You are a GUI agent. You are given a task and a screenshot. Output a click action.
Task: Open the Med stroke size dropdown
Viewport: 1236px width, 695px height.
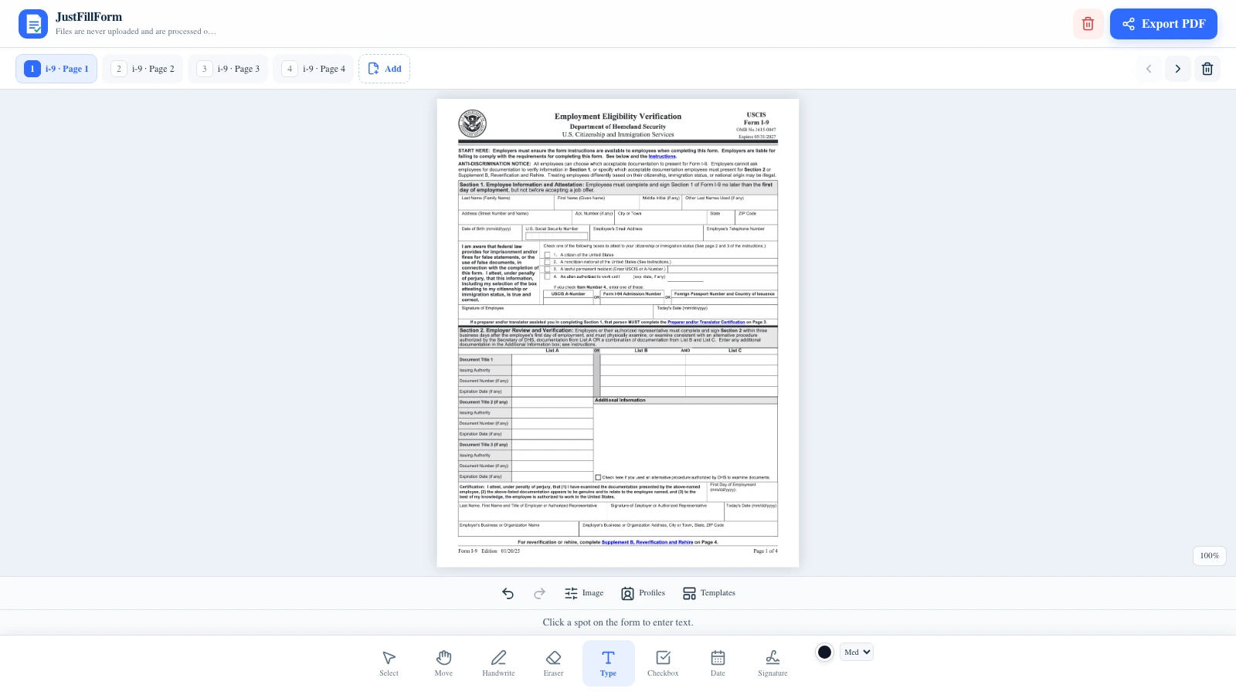(857, 652)
